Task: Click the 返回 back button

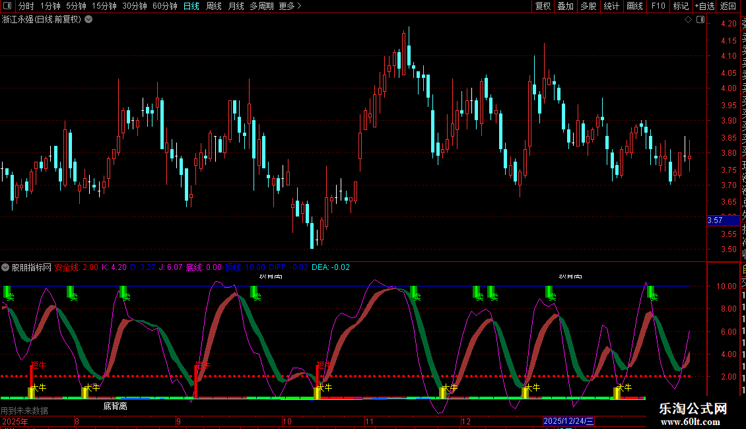Action: [x=728, y=6]
